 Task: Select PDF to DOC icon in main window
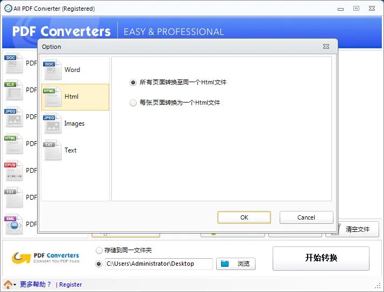pyautogui.click(x=14, y=63)
